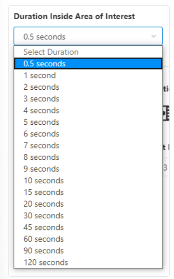Select the 7 seconds option
Image resolution: width=174 pixels, height=279 pixels.
tap(88, 145)
